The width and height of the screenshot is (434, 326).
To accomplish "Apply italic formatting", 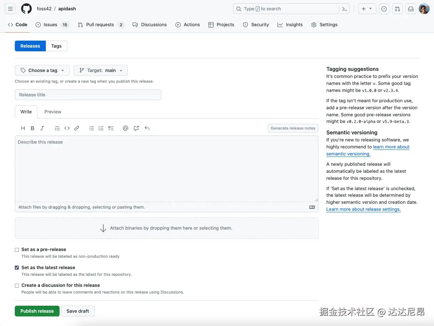I will coord(42,128).
